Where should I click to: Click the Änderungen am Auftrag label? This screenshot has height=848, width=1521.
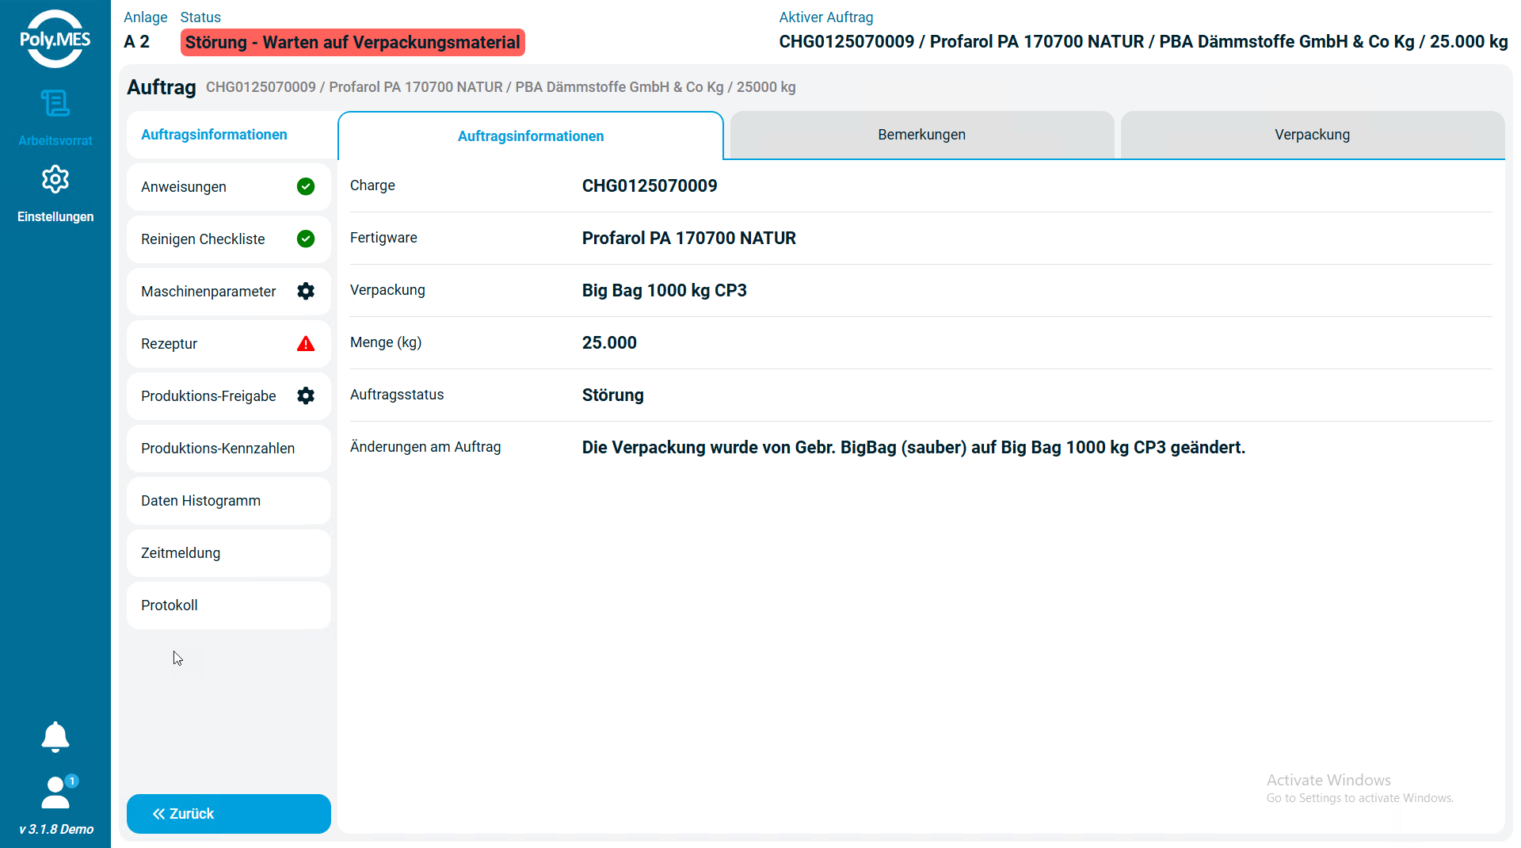425,447
